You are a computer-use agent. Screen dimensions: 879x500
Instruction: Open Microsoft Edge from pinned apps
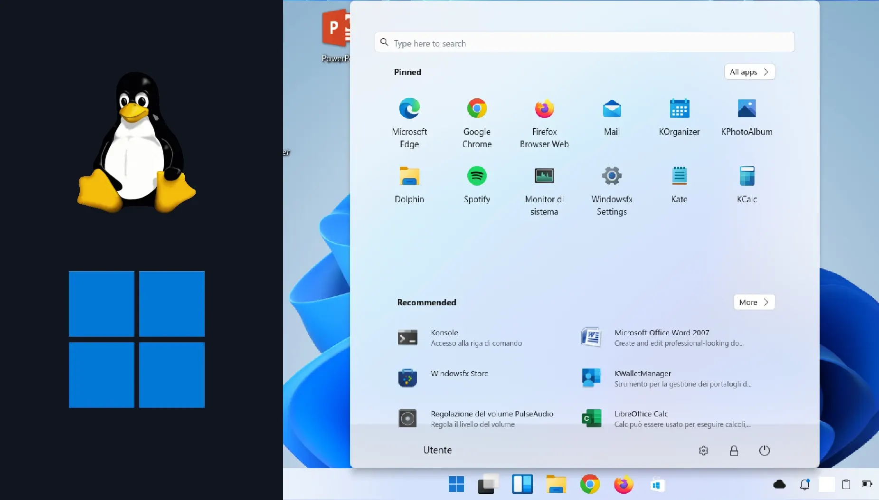click(409, 109)
